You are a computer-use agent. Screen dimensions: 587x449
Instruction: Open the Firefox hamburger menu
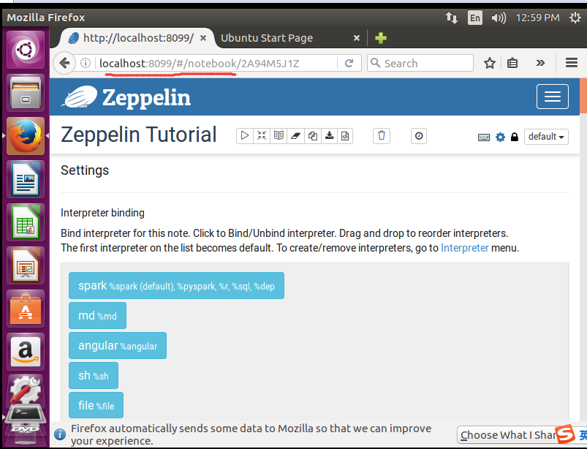[x=571, y=63]
